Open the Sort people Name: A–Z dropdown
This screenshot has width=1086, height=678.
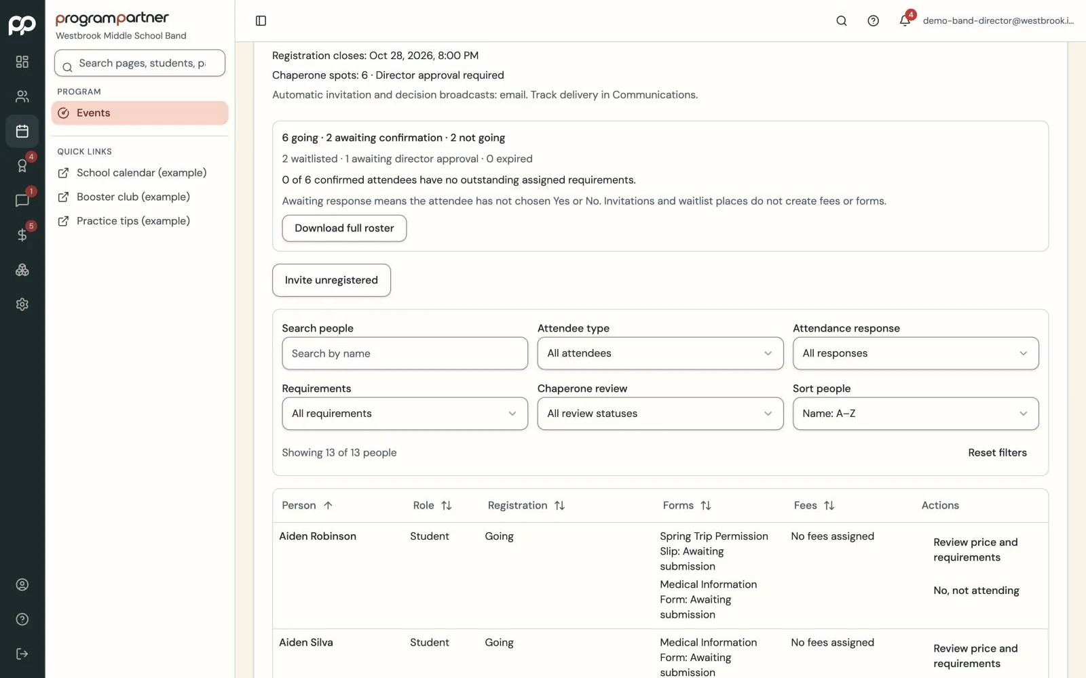point(916,414)
